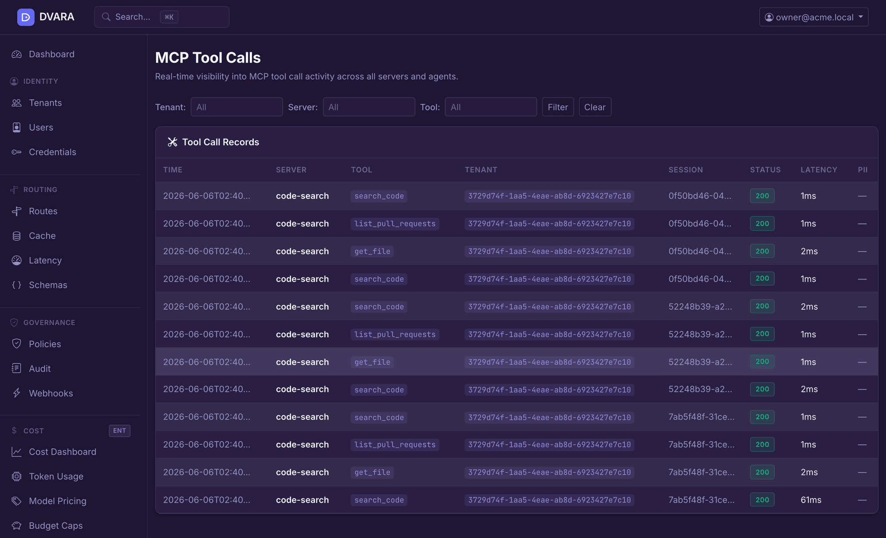Open Routes in the sidebar

[43, 211]
